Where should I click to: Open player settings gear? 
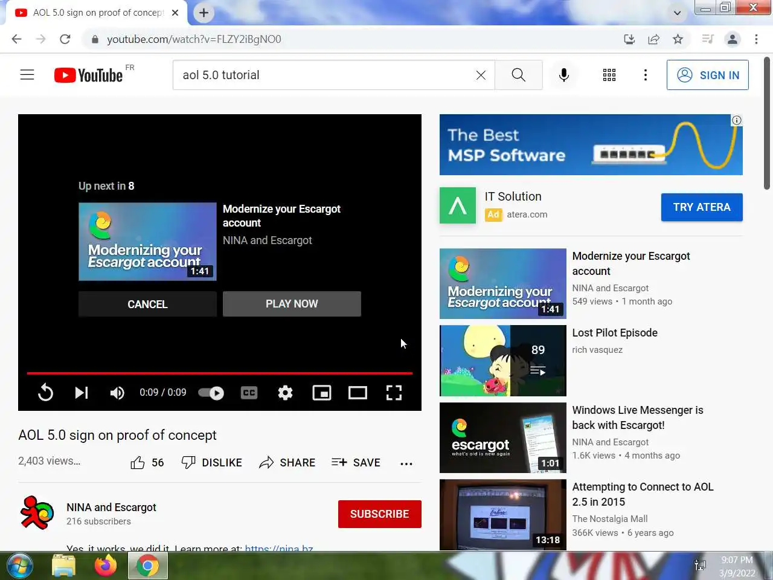point(285,393)
